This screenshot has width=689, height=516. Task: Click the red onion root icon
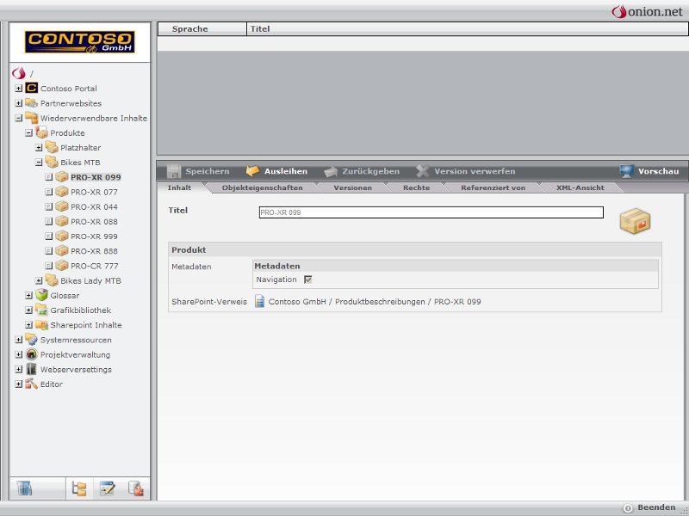19,74
